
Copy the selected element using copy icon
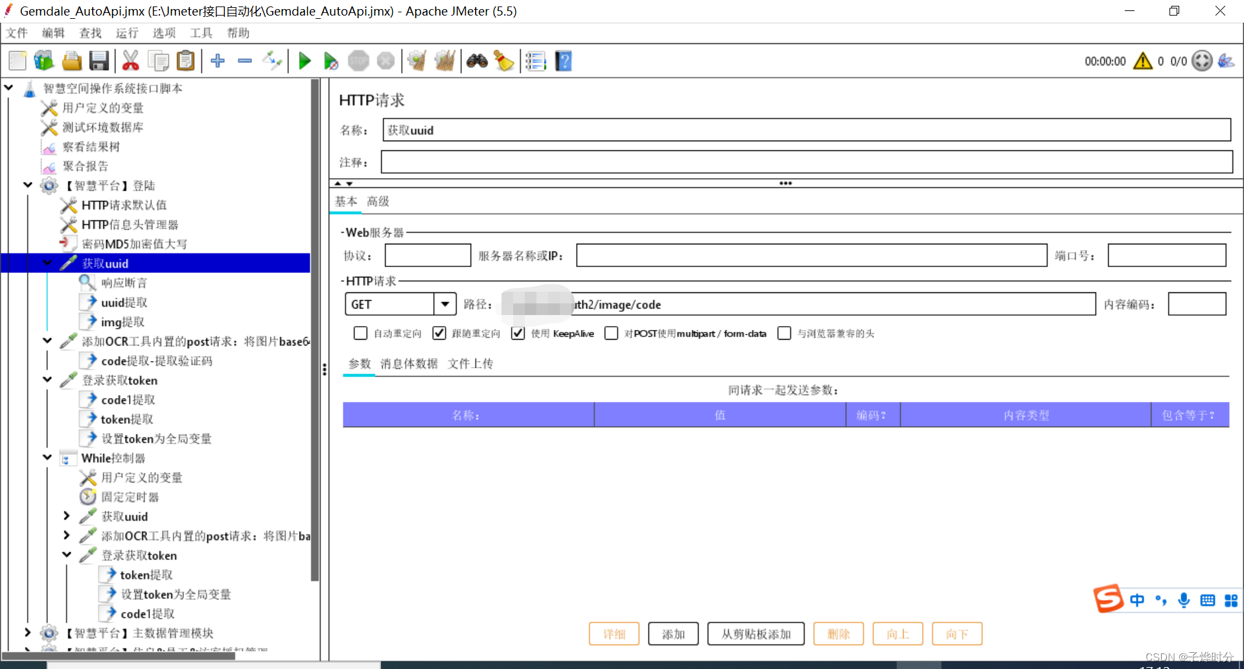coord(157,60)
